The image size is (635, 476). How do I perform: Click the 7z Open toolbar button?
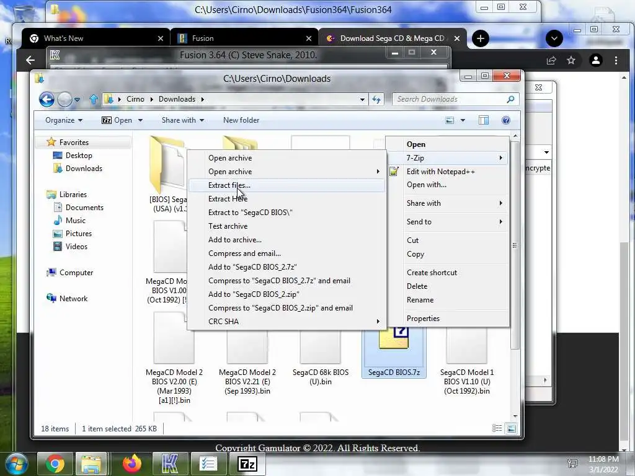pyautogui.click(x=117, y=120)
